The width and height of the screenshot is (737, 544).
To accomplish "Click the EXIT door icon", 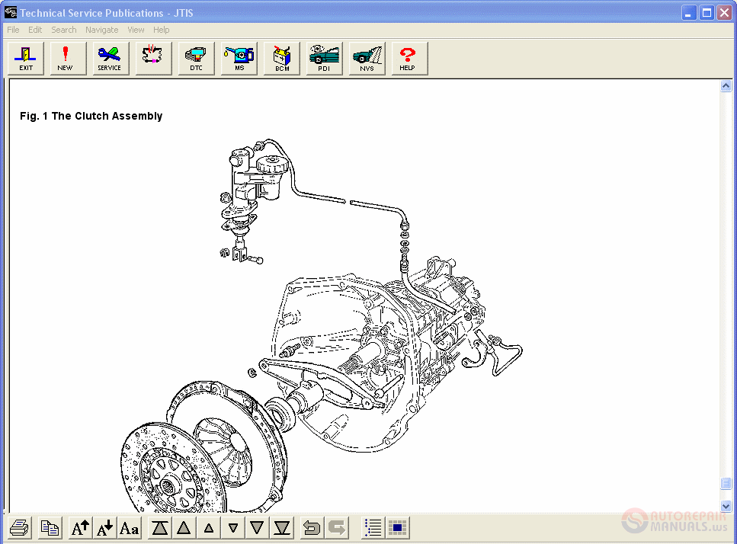I will (x=25, y=58).
